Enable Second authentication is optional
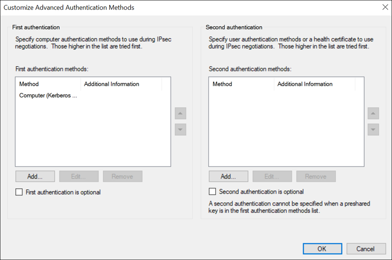 click(x=212, y=192)
